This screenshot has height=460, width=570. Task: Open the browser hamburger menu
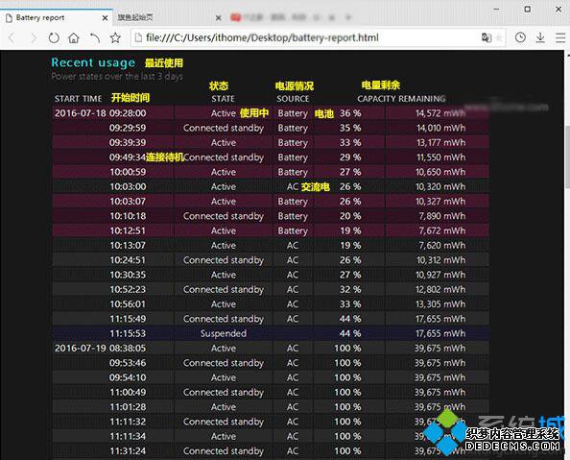560,37
